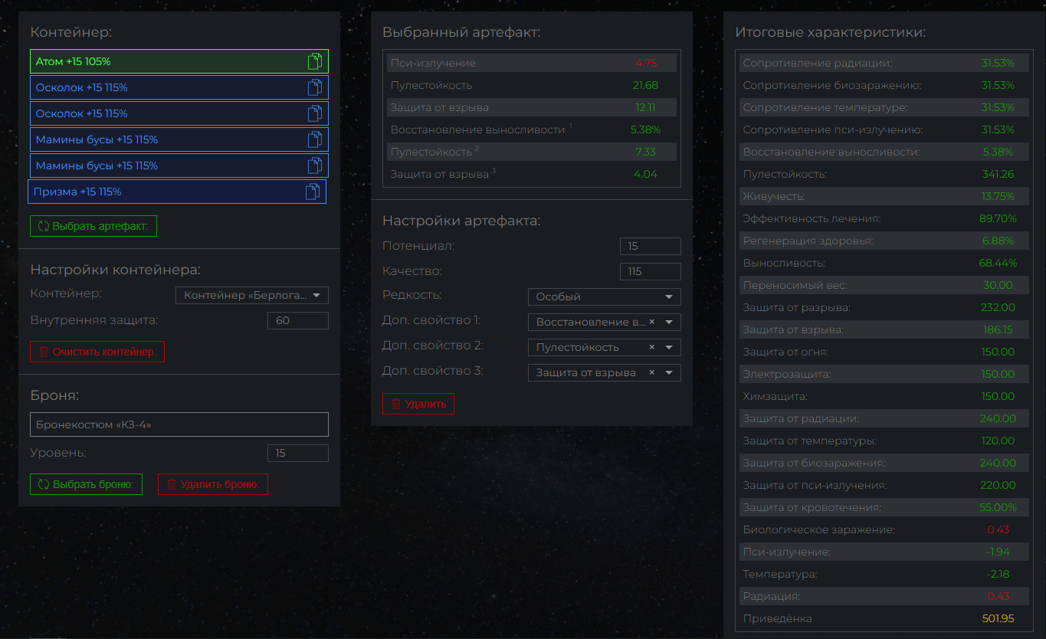Click the Защита от радиации row
Screen dimensions: 1046x639
[884, 419]
